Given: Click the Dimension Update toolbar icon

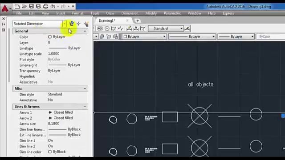Looking at the screenshot, I should pos(143,28).
